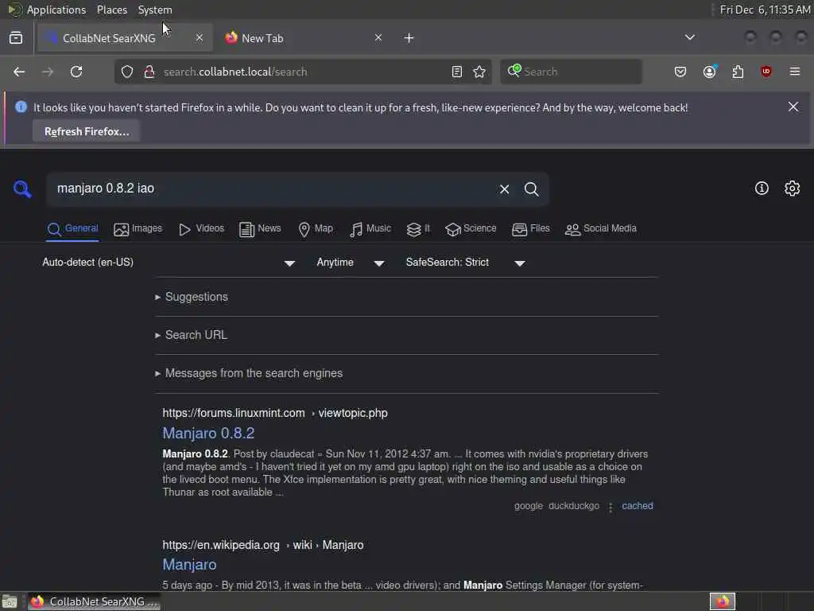Close the CollabNet SearXNG tab
This screenshot has width=814, height=611.
coord(200,38)
